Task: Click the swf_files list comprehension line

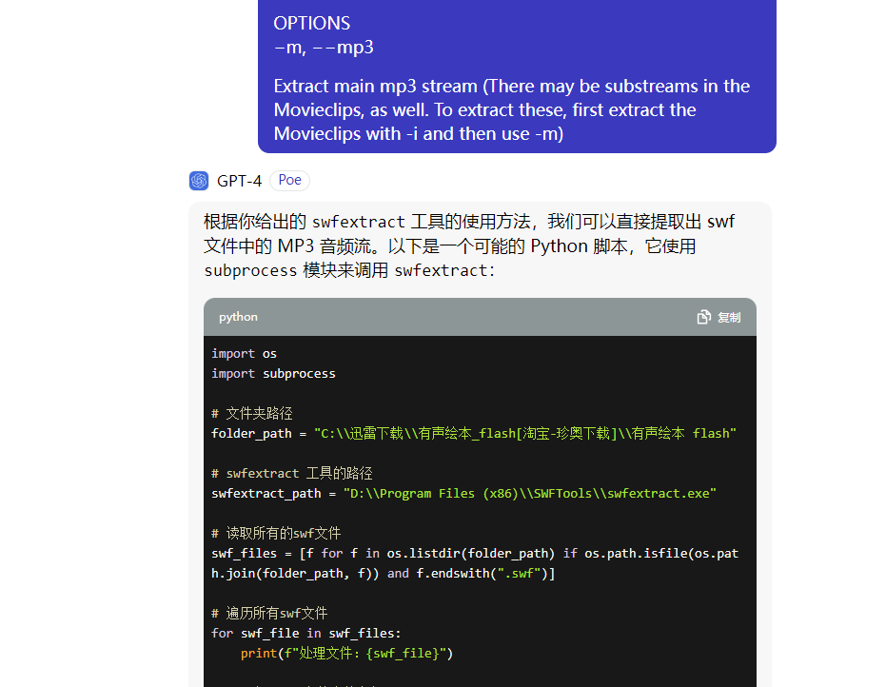Action: click(476, 553)
